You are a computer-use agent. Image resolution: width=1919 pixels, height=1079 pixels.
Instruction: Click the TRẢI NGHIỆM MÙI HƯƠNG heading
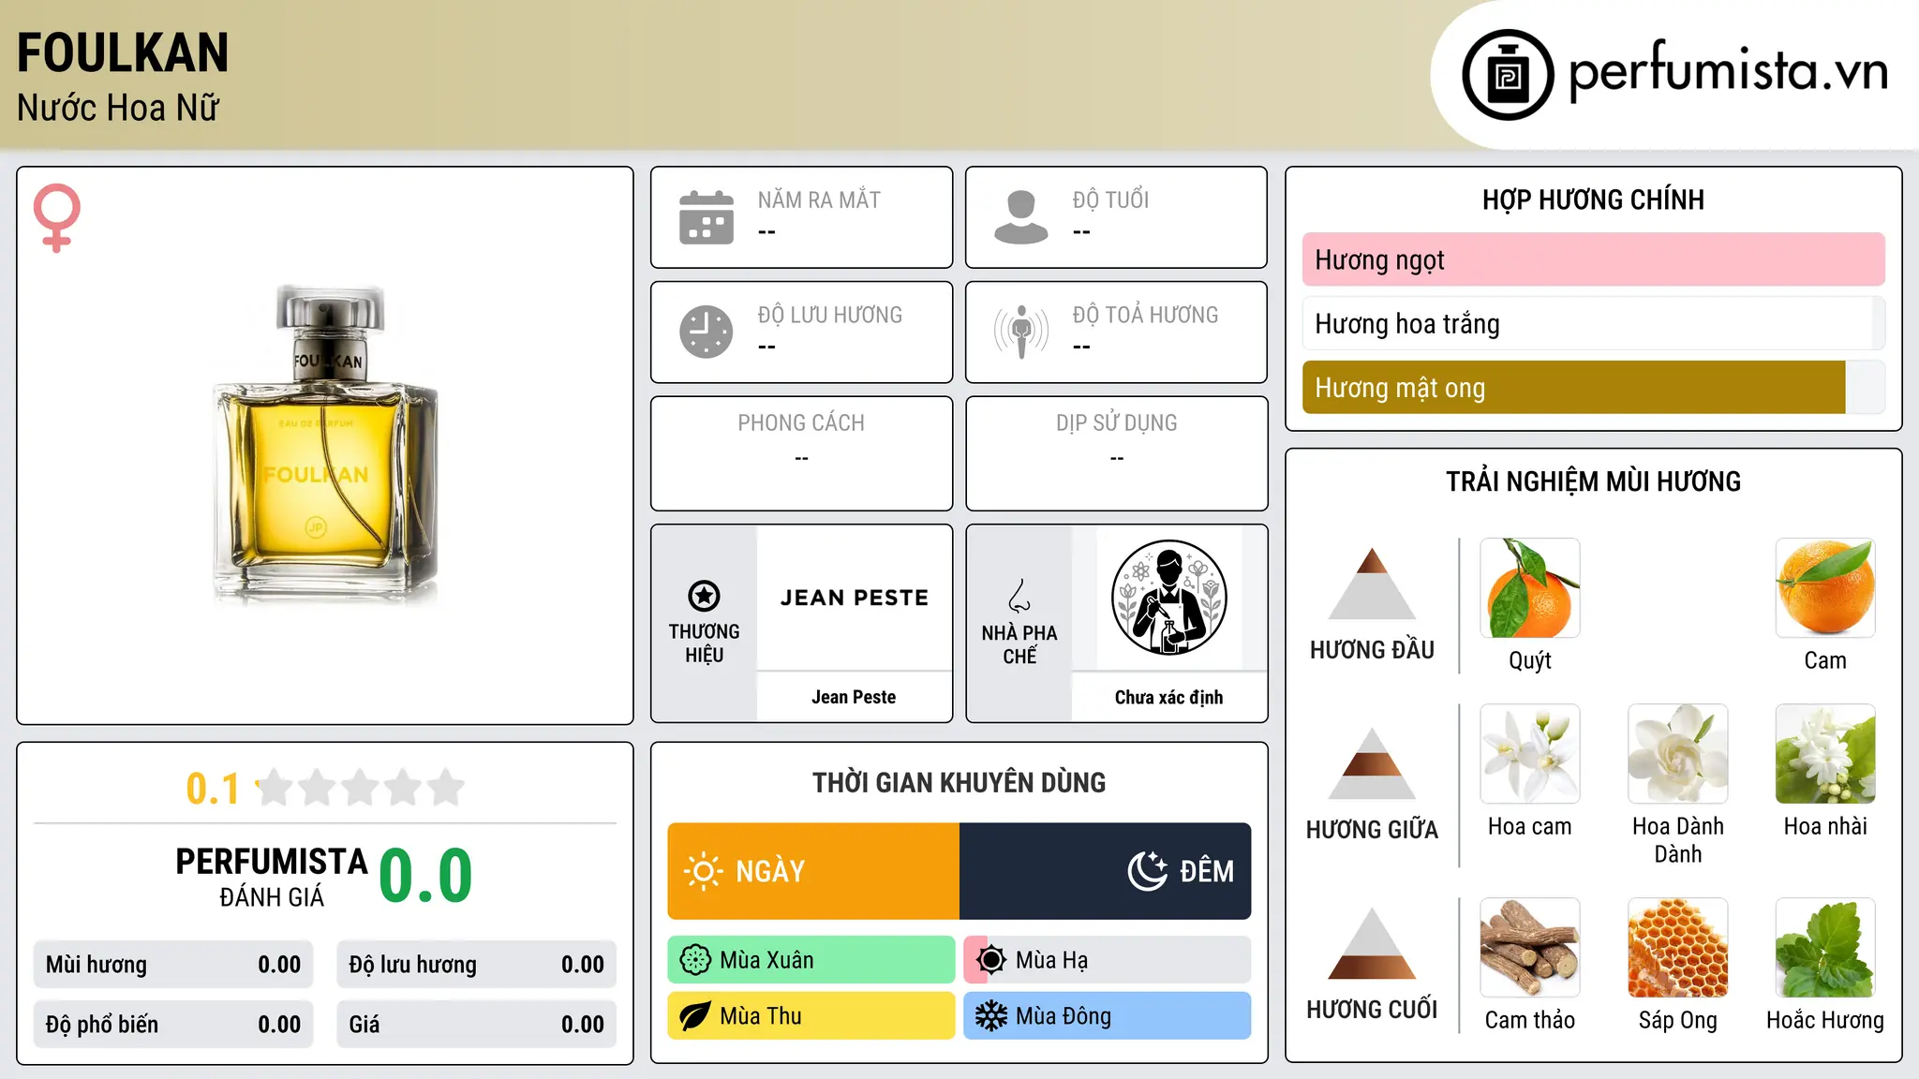click(x=1593, y=481)
